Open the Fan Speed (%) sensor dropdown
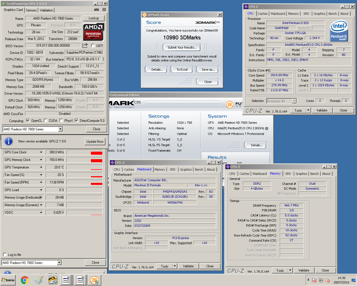The image size is (357, 286). tap(41, 175)
